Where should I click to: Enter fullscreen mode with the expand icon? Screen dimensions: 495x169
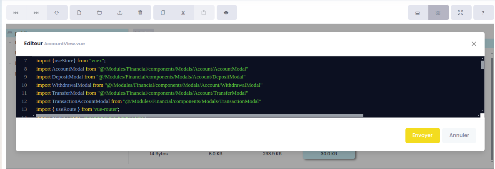(x=461, y=12)
